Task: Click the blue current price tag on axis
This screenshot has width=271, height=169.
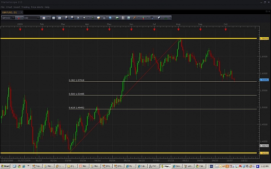Action: [264, 80]
